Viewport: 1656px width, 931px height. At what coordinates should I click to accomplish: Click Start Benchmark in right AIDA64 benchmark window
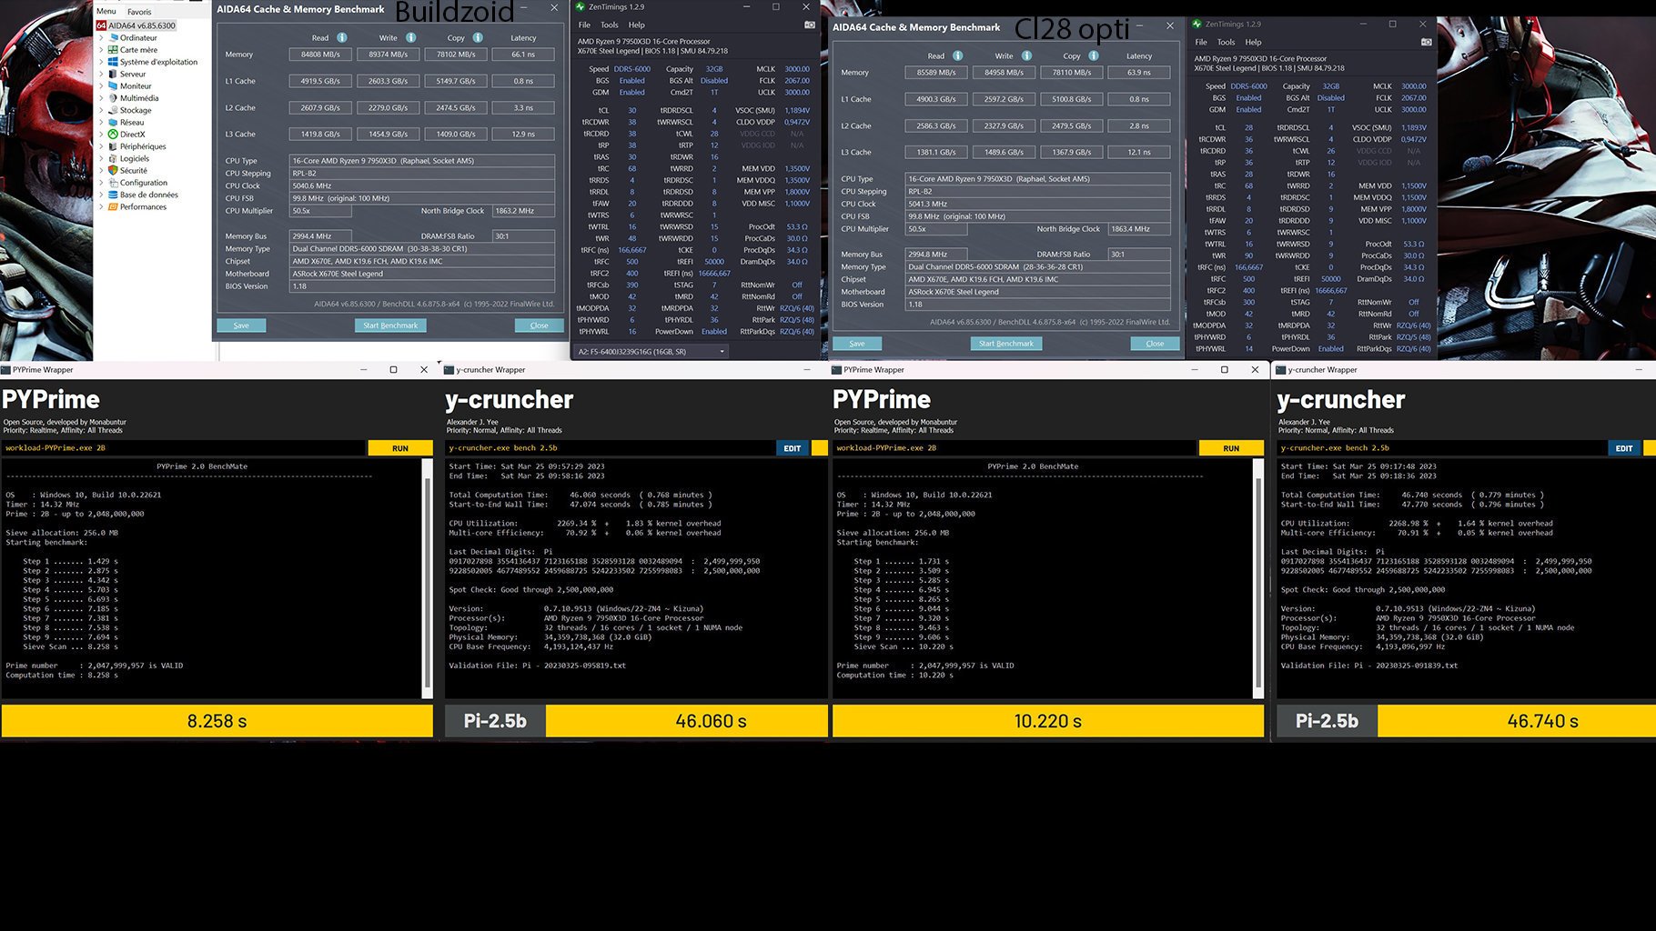(1006, 344)
